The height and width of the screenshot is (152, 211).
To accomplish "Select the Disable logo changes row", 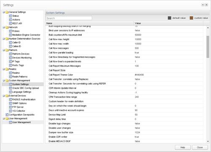I will pos(124,124).
